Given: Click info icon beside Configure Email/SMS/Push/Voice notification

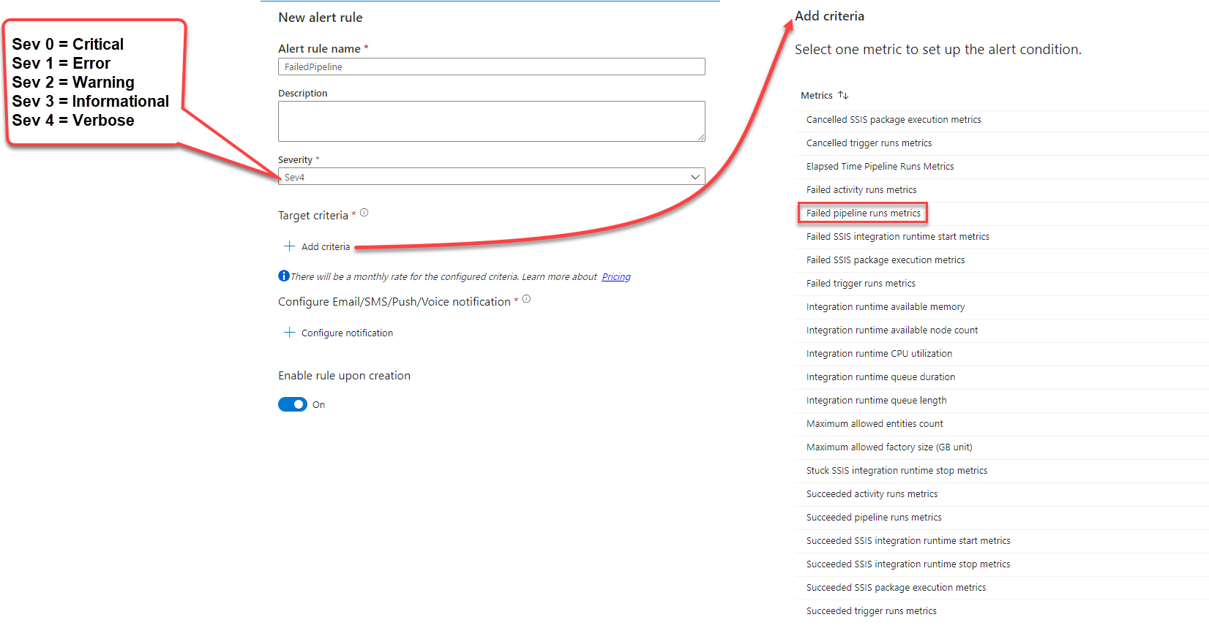Looking at the screenshot, I should tap(526, 299).
